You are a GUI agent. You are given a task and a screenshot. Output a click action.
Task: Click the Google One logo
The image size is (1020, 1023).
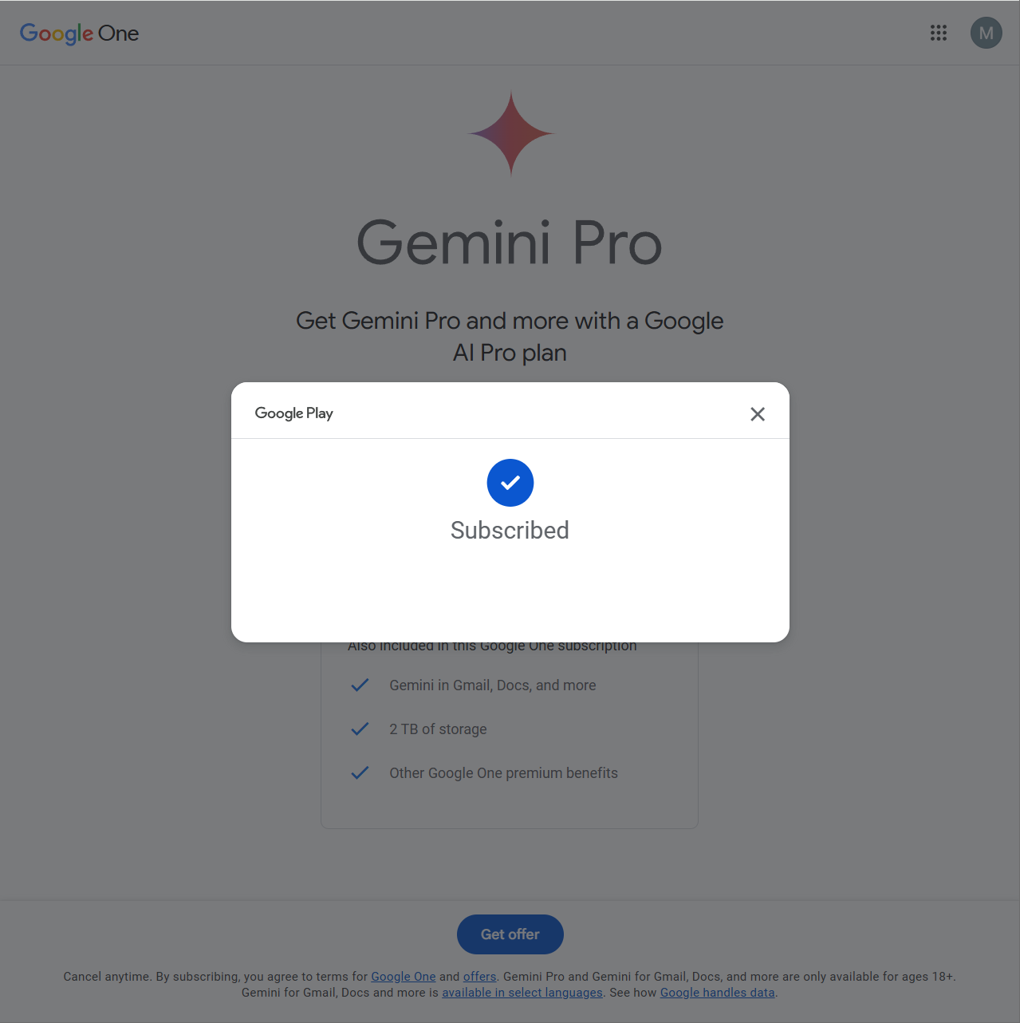[x=80, y=34]
